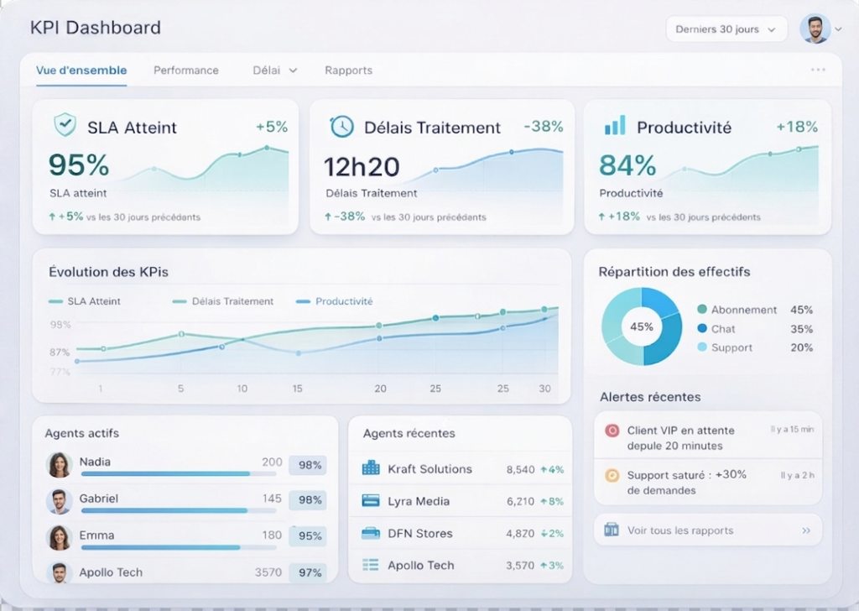The width and height of the screenshot is (859, 611).
Task: Click the Kraft Solutions building icon
Action: 371,468
